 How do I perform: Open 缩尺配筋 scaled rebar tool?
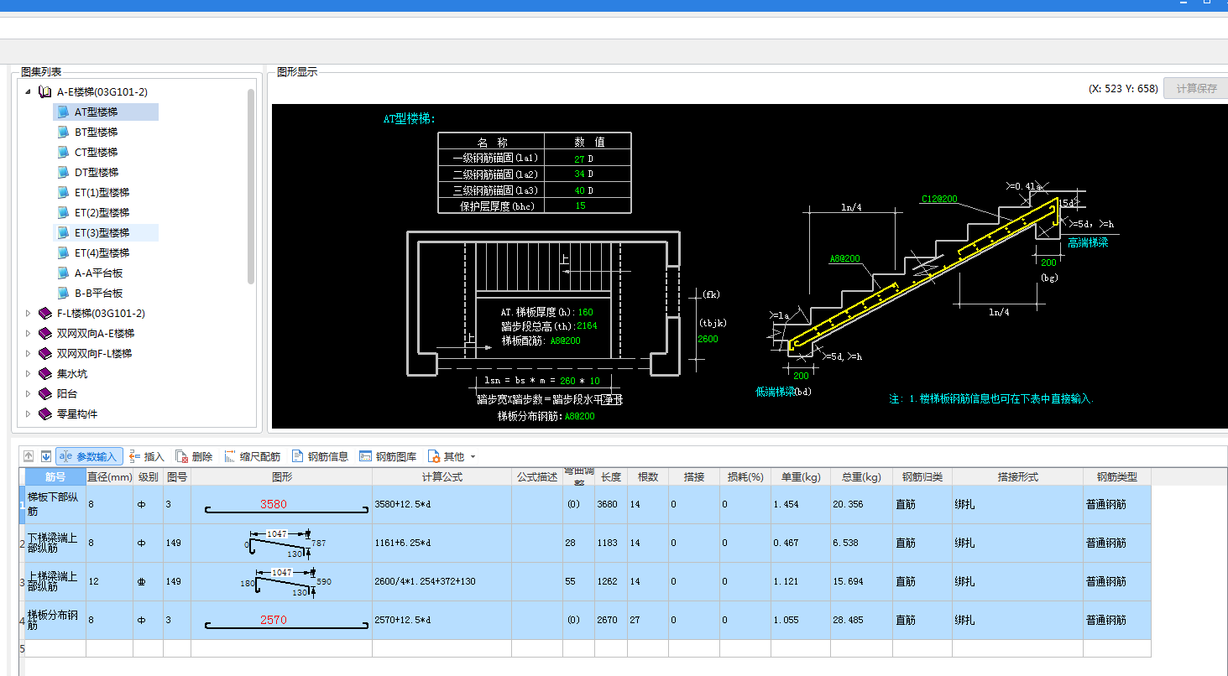(x=253, y=456)
